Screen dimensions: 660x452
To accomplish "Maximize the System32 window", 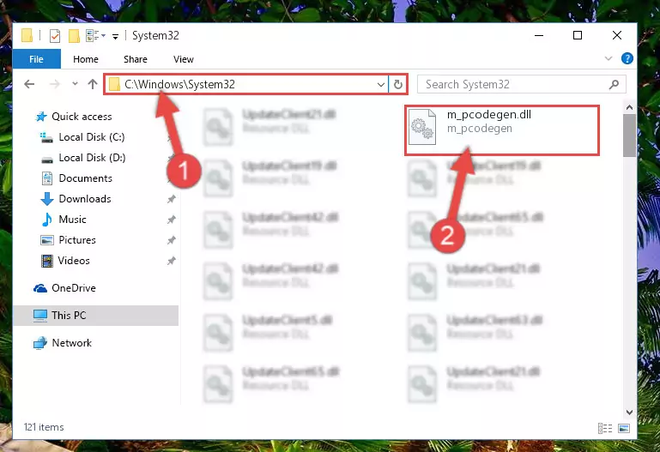I will [578, 36].
